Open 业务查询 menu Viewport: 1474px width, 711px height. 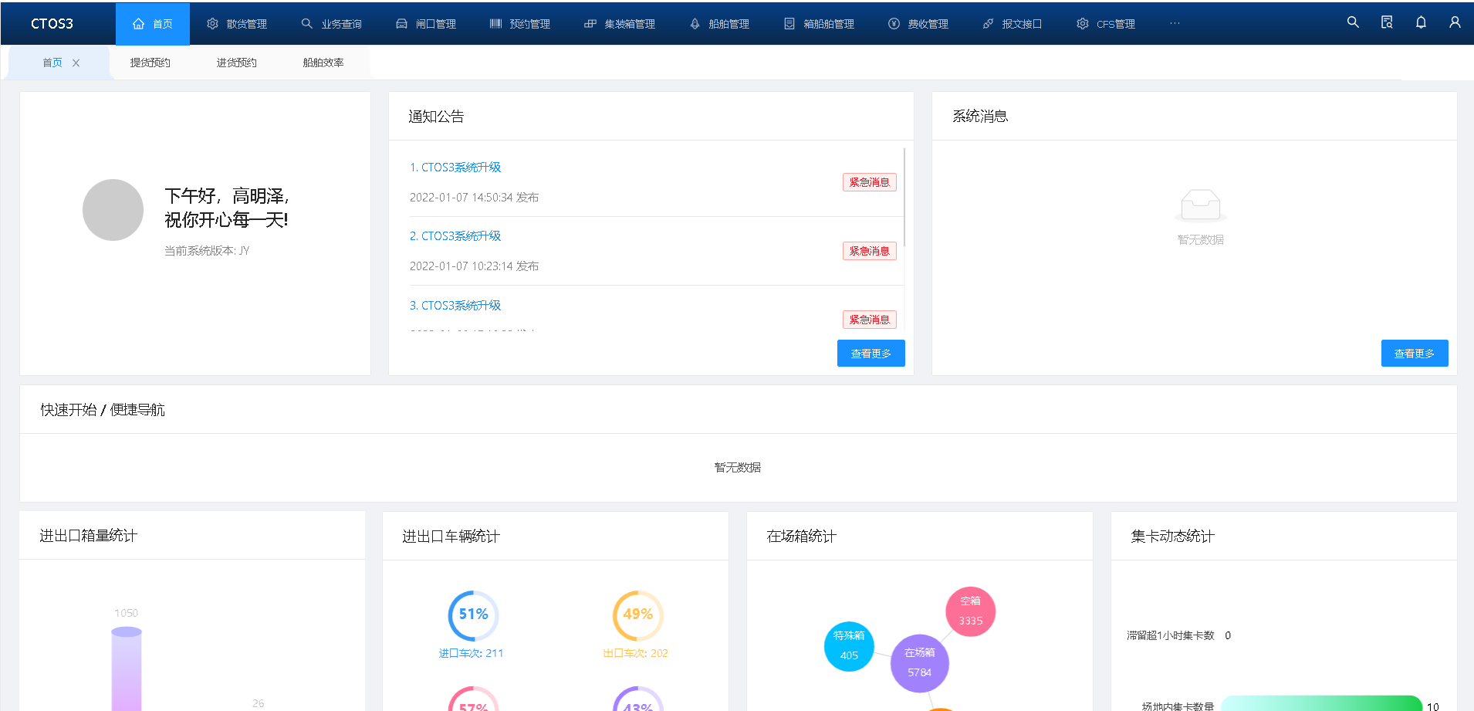(332, 24)
